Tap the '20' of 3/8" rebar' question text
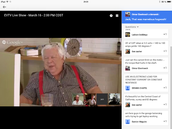The height and width of the screenshot is (129, 172). [x=145, y=45]
